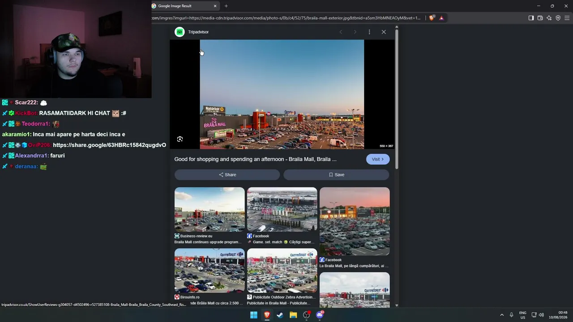Go to next image in the preview panel
The height and width of the screenshot is (322, 573).
coord(355,32)
